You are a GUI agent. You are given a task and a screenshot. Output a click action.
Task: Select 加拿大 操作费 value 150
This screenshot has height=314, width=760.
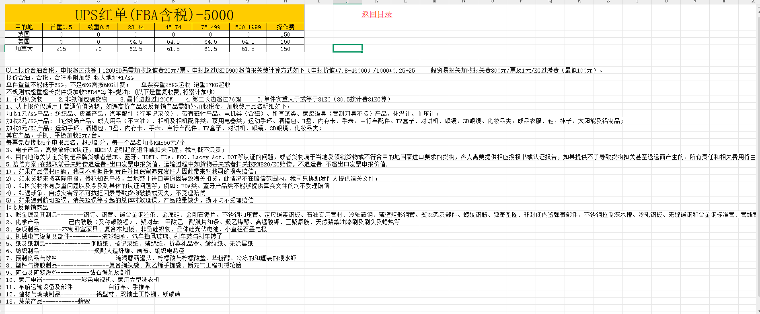tap(286, 49)
